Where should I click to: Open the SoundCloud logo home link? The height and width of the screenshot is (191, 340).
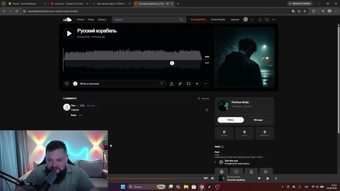pos(67,19)
